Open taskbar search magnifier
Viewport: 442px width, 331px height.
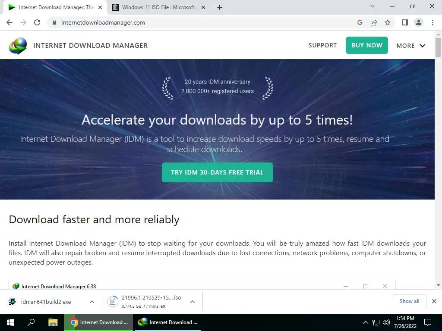[31, 322]
